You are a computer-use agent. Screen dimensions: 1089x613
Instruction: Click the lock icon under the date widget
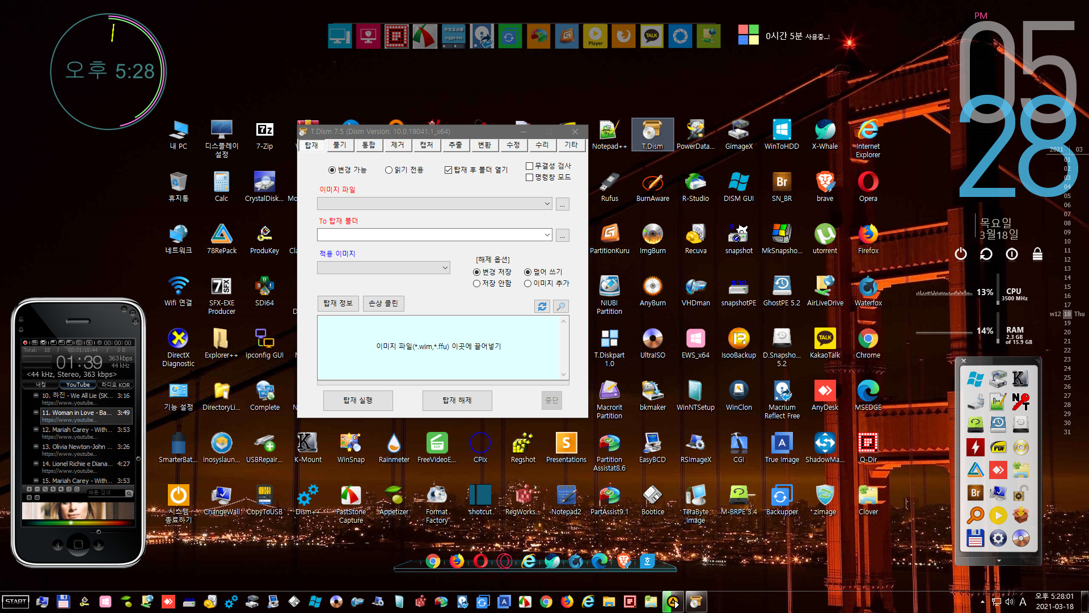[1037, 254]
